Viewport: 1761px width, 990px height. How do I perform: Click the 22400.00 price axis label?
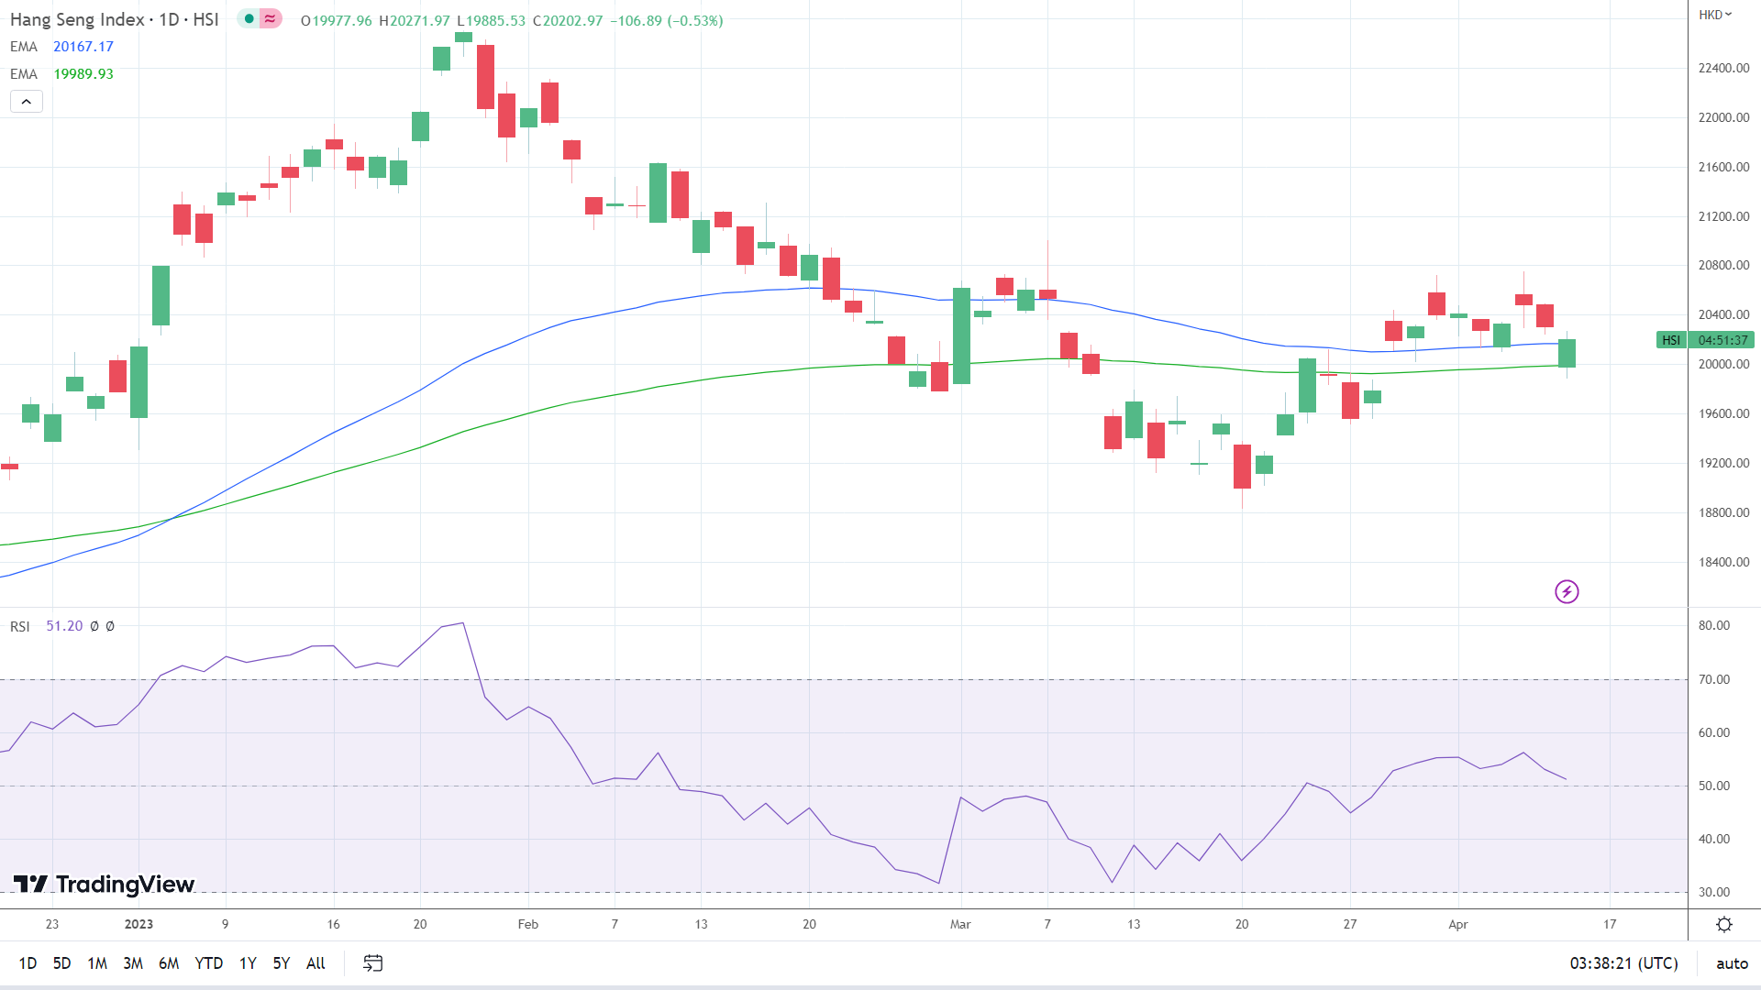pos(1723,69)
